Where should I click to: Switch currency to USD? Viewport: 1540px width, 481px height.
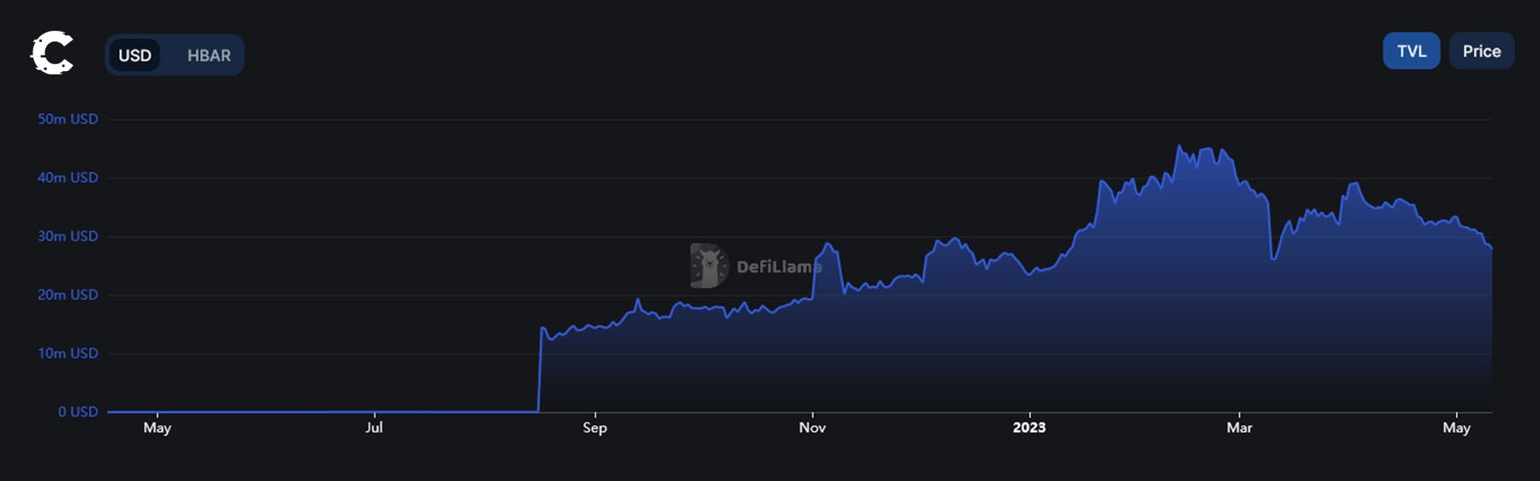pyautogui.click(x=134, y=56)
